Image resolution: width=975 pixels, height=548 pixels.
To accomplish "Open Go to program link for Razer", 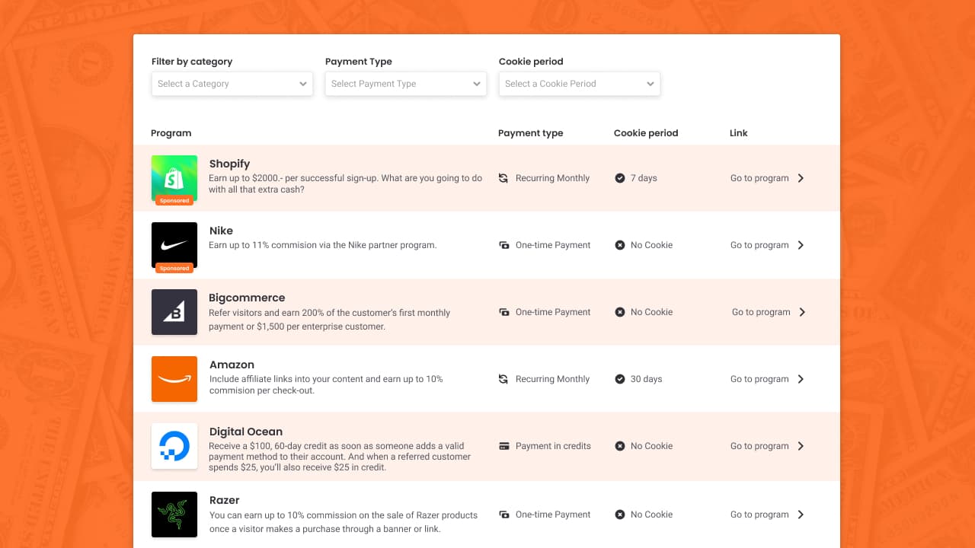I will pyautogui.click(x=759, y=515).
